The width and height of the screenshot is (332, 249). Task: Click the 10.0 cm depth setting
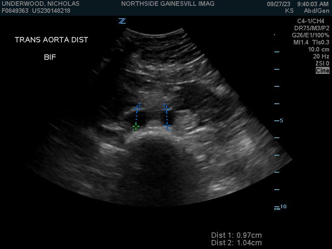(x=318, y=49)
